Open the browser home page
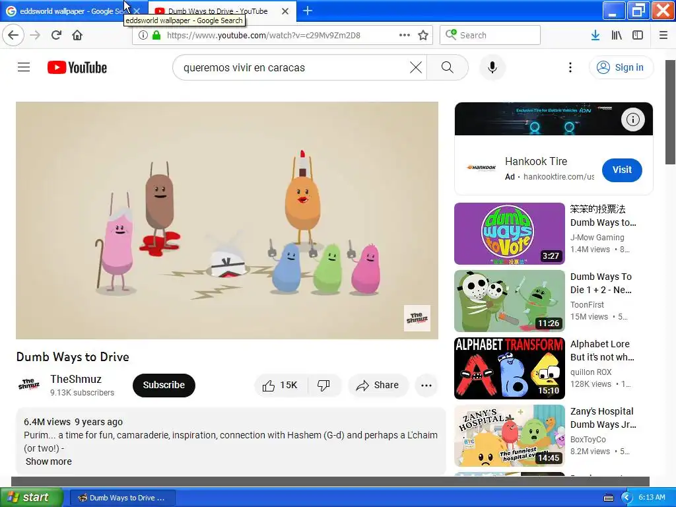 pyautogui.click(x=77, y=35)
